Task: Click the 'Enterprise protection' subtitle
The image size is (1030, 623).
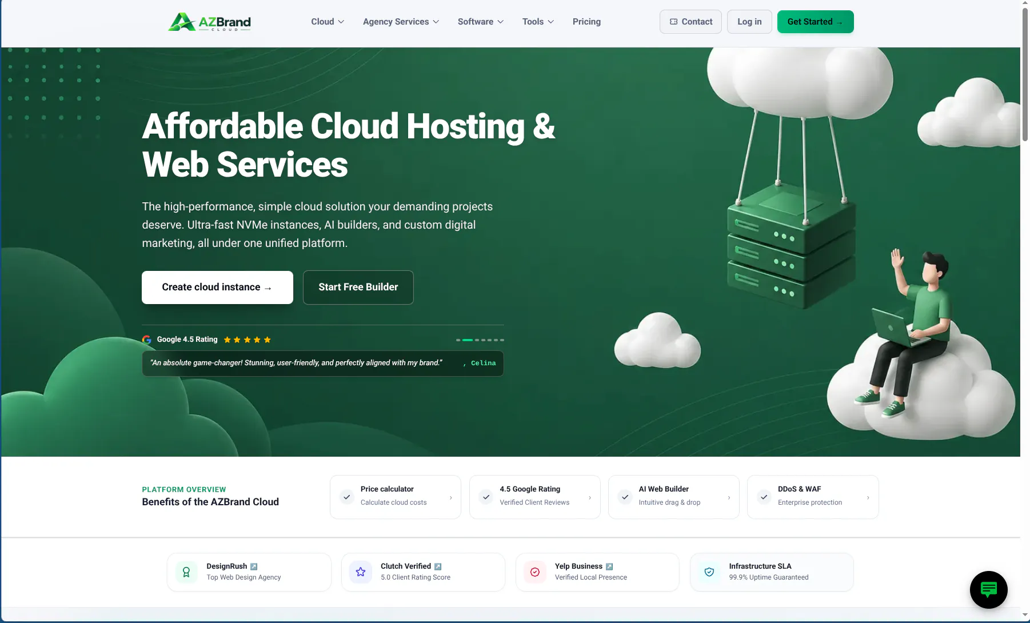Action: pyautogui.click(x=810, y=503)
